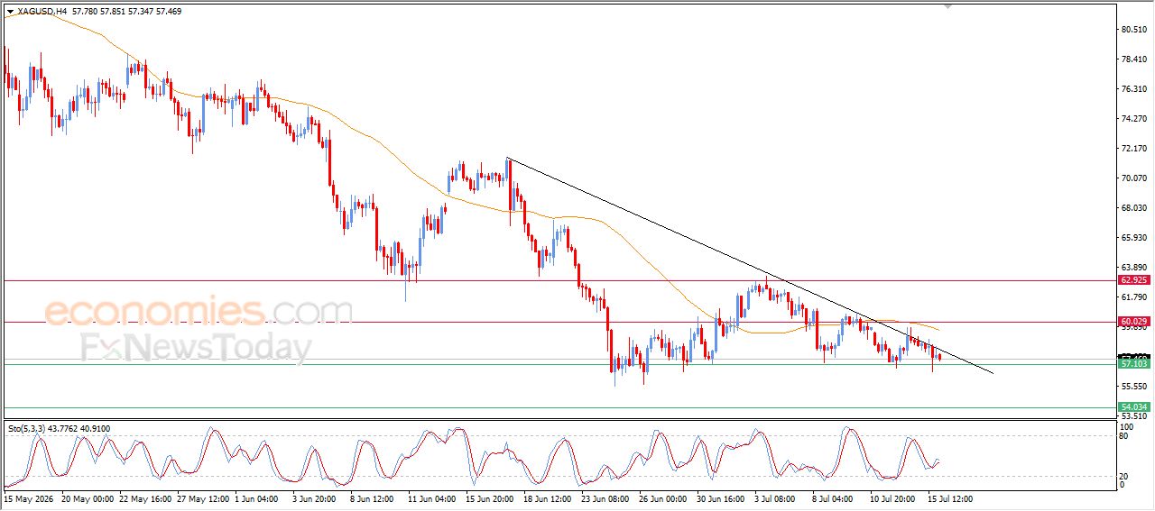Click the triangle arrow beside XAGUSD,H4 title
Viewport: 1155px width, 511px height.
tap(10, 12)
